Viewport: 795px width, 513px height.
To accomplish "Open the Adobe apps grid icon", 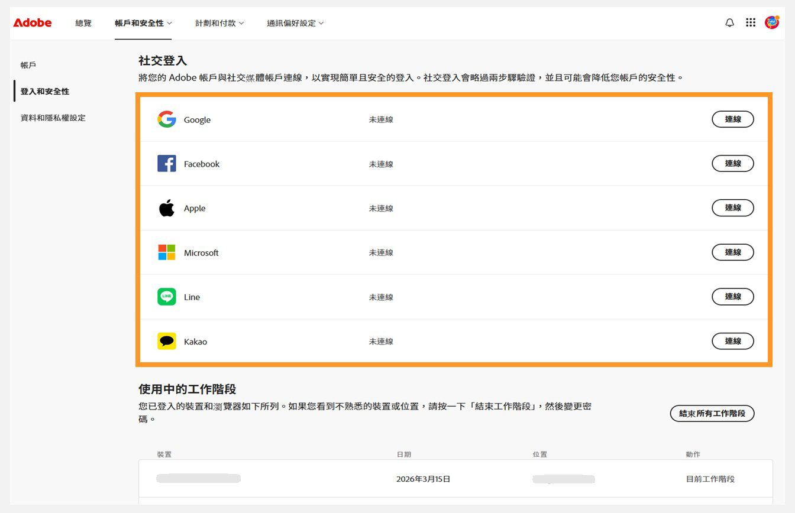I will coord(751,22).
